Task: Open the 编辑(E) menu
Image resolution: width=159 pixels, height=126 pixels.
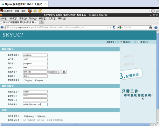Action: 13,18
